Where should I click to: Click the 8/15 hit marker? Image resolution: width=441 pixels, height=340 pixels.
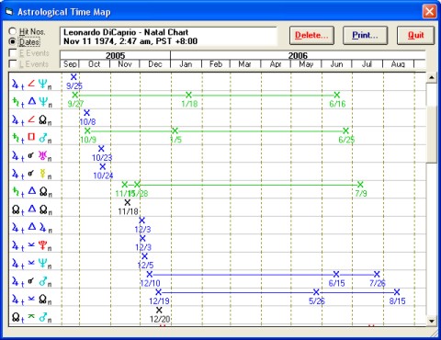point(397,292)
